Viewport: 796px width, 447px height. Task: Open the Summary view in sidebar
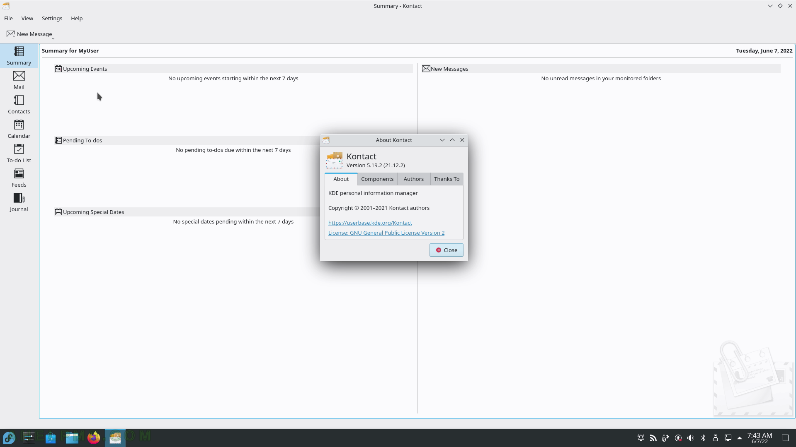(19, 55)
